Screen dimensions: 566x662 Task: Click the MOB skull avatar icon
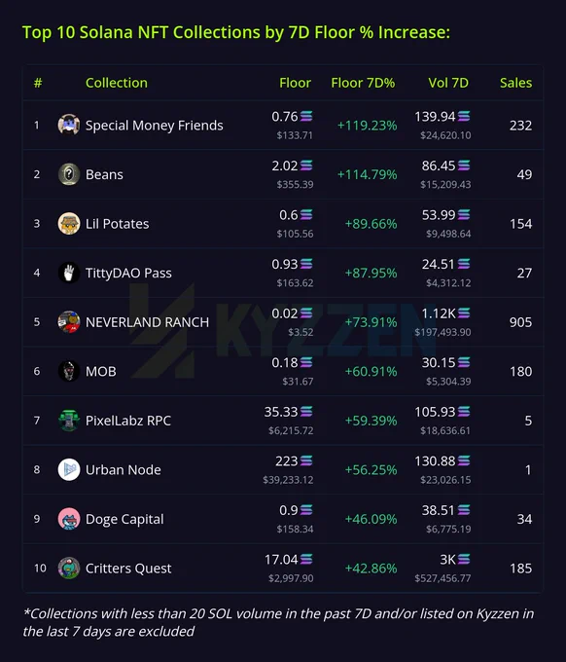tap(69, 371)
